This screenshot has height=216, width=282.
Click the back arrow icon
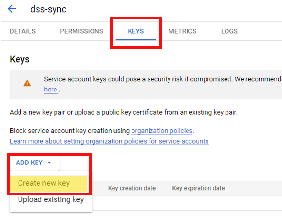tap(12, 9)
